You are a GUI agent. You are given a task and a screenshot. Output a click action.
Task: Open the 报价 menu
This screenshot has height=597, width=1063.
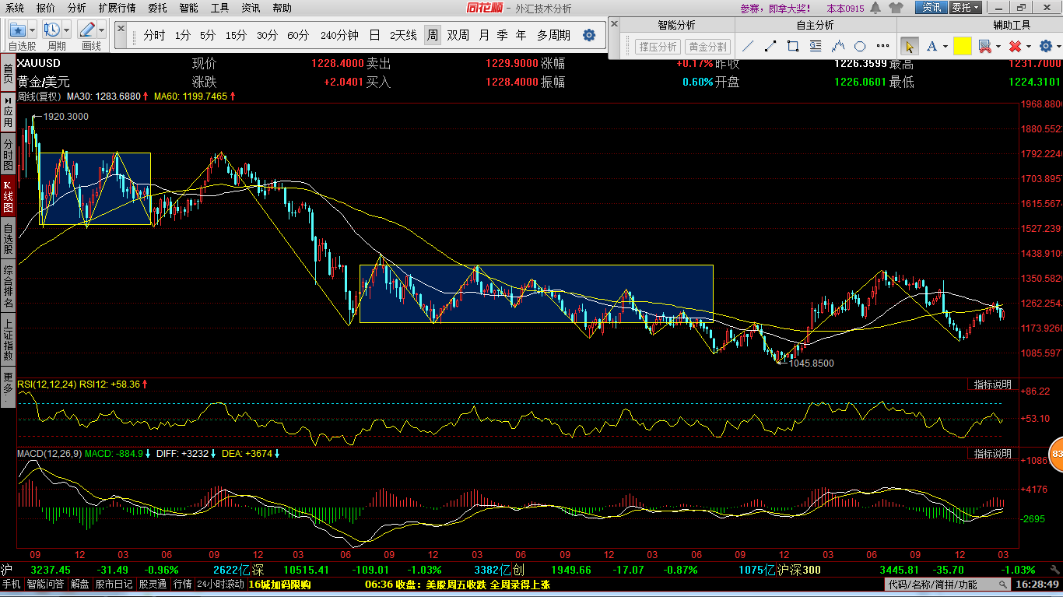[x=46, y=8]
